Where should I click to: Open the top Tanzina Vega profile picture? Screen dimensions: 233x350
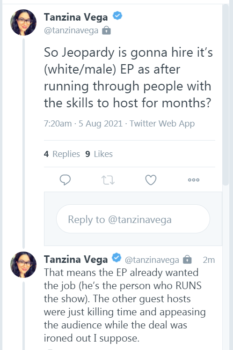pyautogui.click(x=23, y=22)
